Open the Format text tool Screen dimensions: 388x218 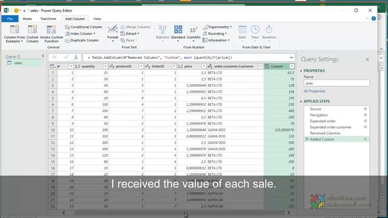click(x=113, y=34)
